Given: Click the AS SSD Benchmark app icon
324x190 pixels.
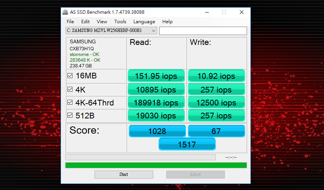Looking at the screenshot, I should pyautogui.click(x=65, y=12).
